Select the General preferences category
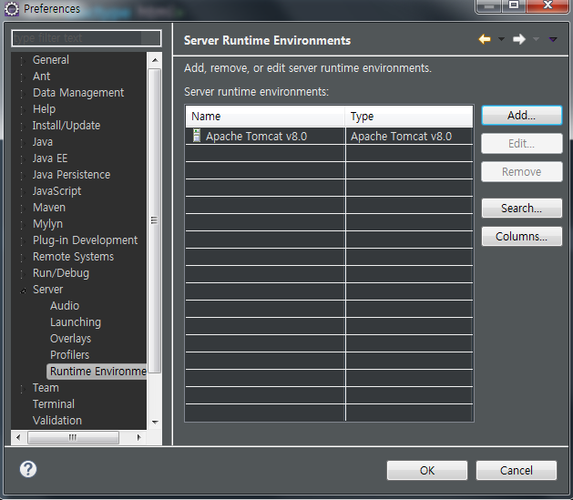Screen dimensions: 573x500 pos(51,59)
